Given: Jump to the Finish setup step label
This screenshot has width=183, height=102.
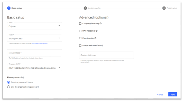Looking at the screenshot, I should tap(172, 8).
